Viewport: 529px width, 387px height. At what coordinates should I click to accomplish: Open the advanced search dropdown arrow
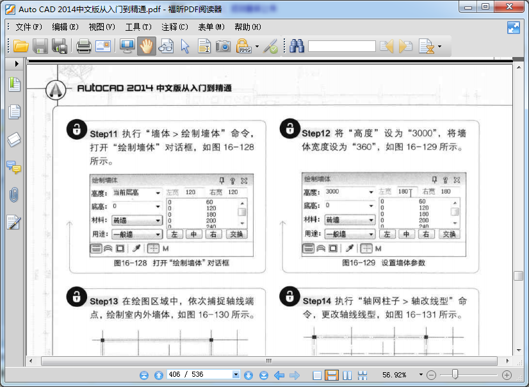[x=439, y=46]
